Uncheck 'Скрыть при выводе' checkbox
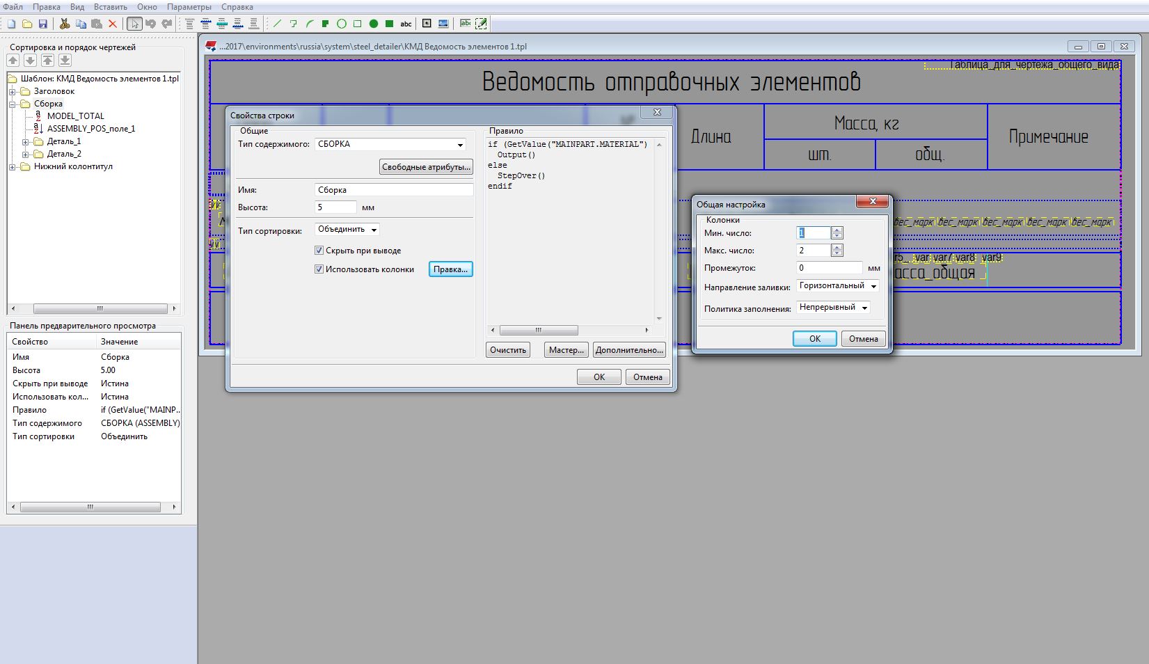The image size is (1149, 664). coord(319,251)
